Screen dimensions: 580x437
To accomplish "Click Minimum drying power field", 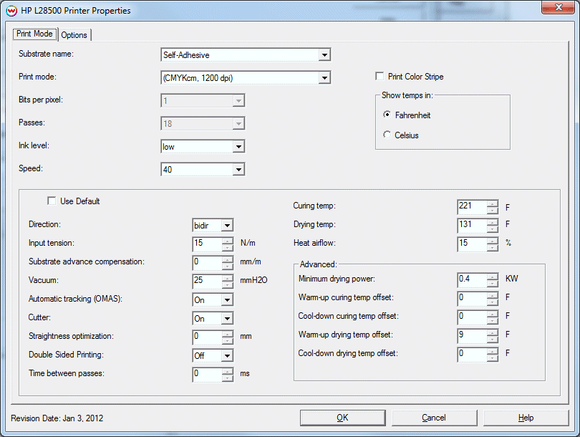I will point(472,279).
